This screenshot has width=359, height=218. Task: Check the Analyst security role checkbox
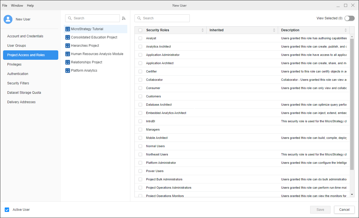click(140, 38)
